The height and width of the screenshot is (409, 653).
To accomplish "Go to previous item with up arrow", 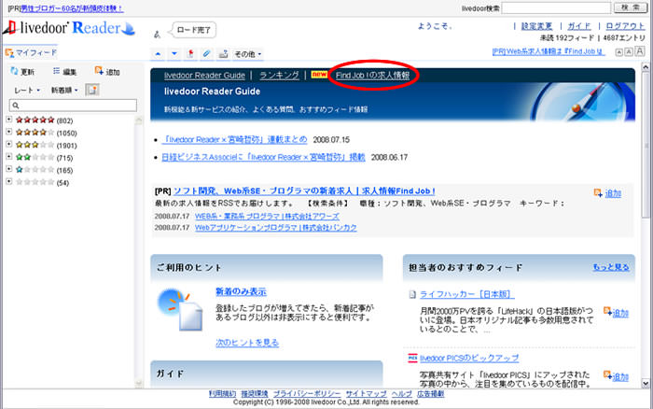I will (x=158, y=54).
